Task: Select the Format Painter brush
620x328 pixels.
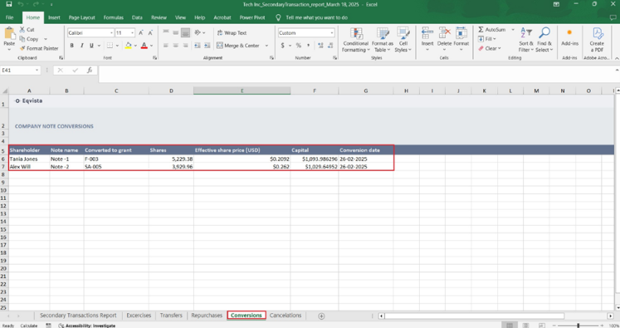Action: [x=22, y=48]
